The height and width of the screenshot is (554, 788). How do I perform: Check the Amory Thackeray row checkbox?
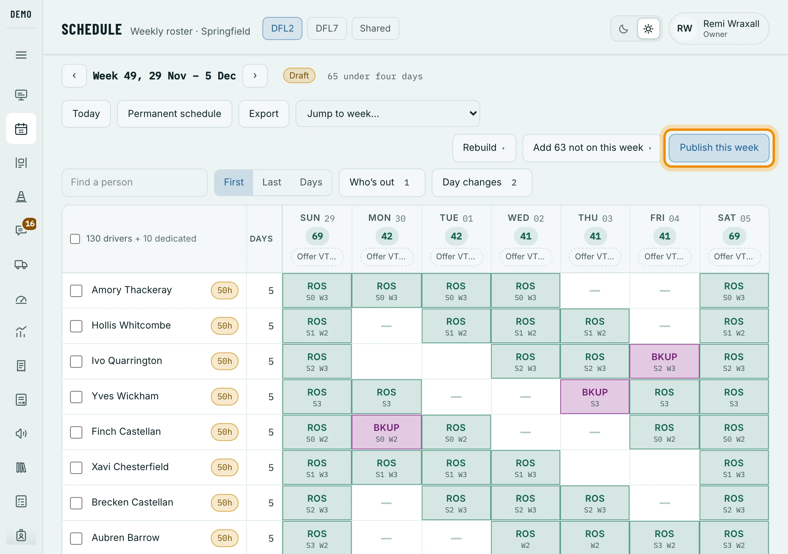click(x=76, y=291)
